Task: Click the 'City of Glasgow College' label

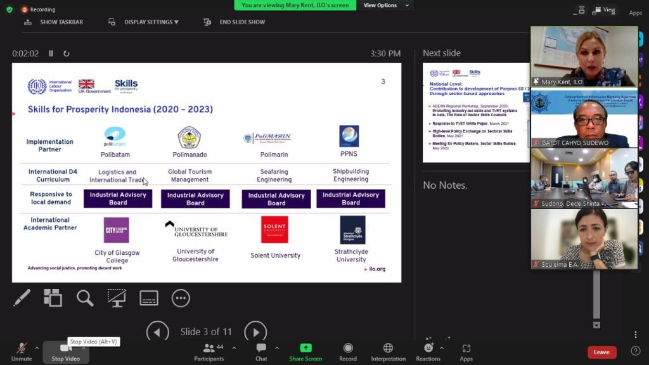Action: click(117, 257)
